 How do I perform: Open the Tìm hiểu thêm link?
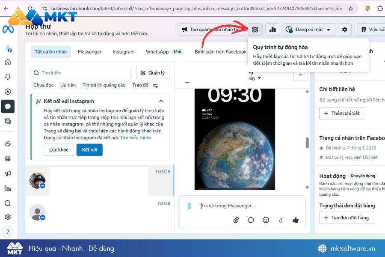click(136, 137)
